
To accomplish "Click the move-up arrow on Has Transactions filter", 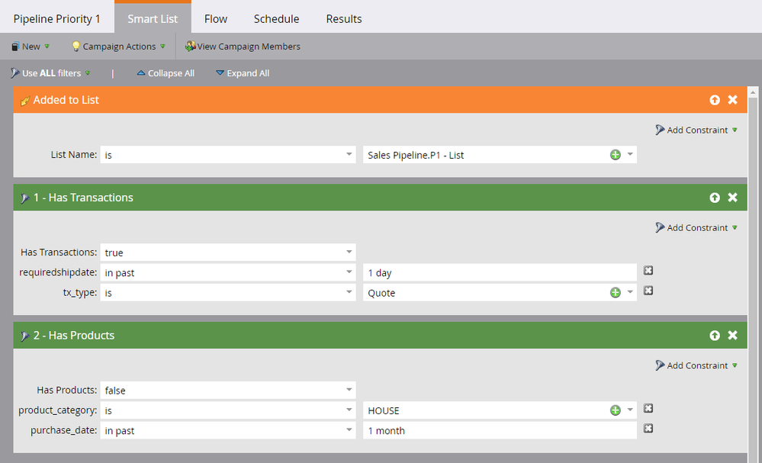I will tap(714, 198).
